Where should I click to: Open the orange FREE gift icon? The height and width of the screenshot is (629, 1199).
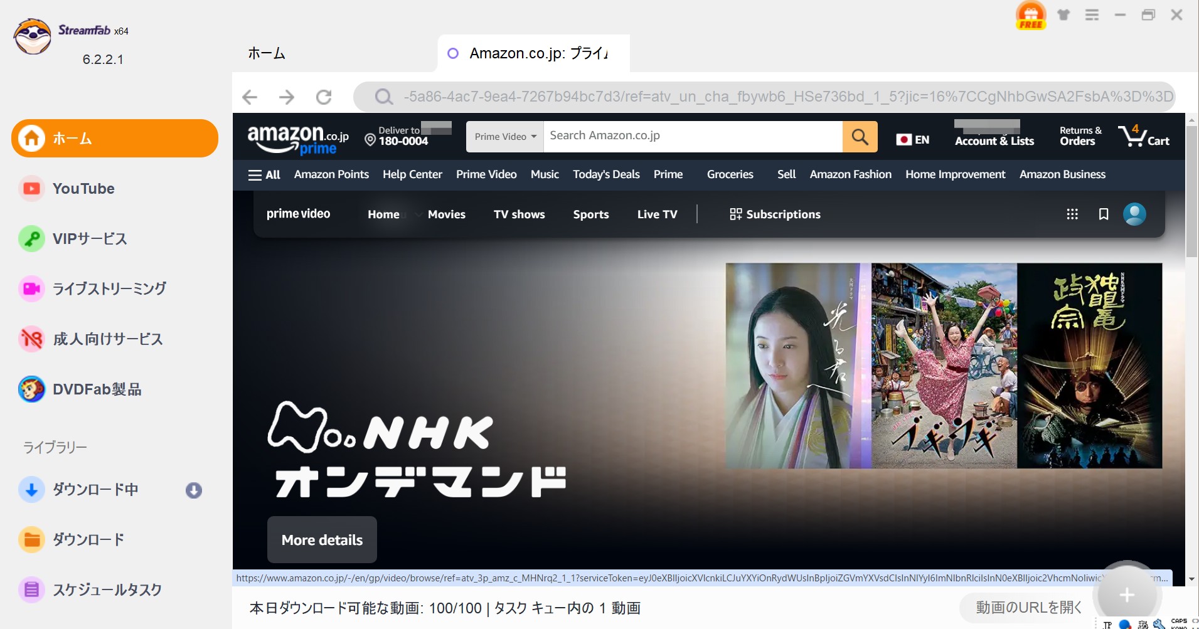point(1031,15)
